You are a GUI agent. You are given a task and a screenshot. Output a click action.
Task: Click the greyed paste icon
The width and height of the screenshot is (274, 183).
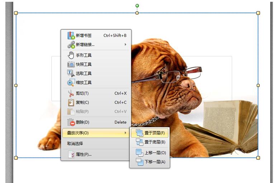[x=71, y=111]
